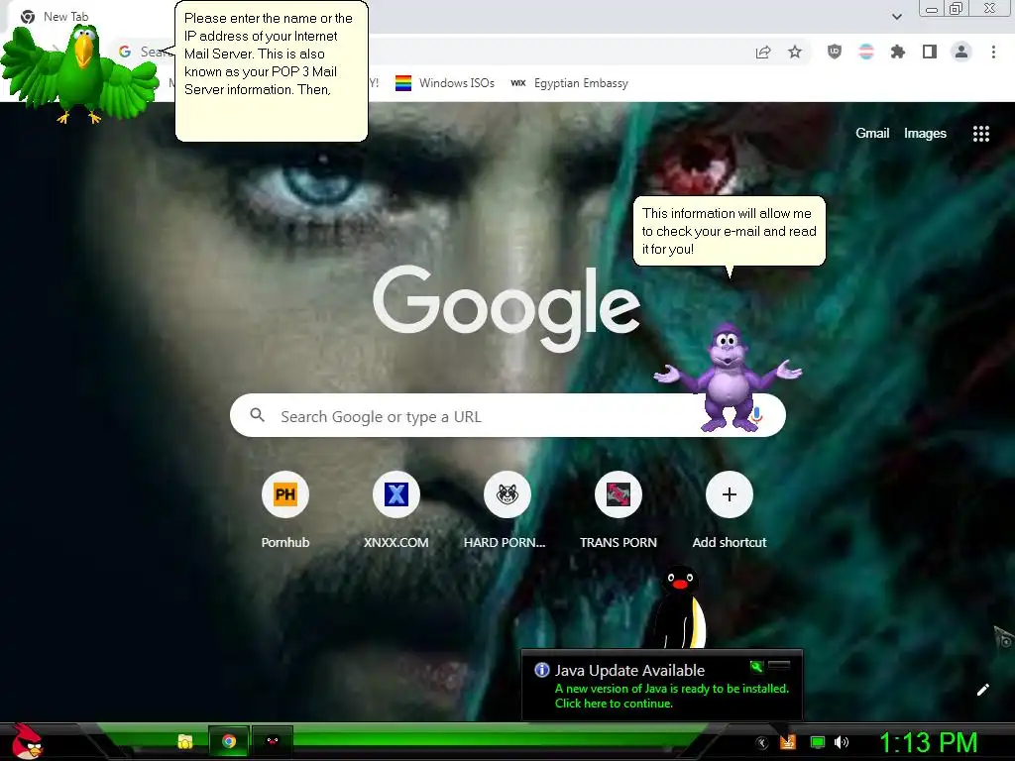The image size is (1015, 761).
Task: Open the File Explorer taskbar icon
Action: 185,741
